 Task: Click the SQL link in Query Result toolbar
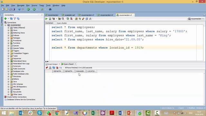pos(61,68)
